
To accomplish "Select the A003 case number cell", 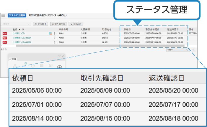I will point(61,42).
